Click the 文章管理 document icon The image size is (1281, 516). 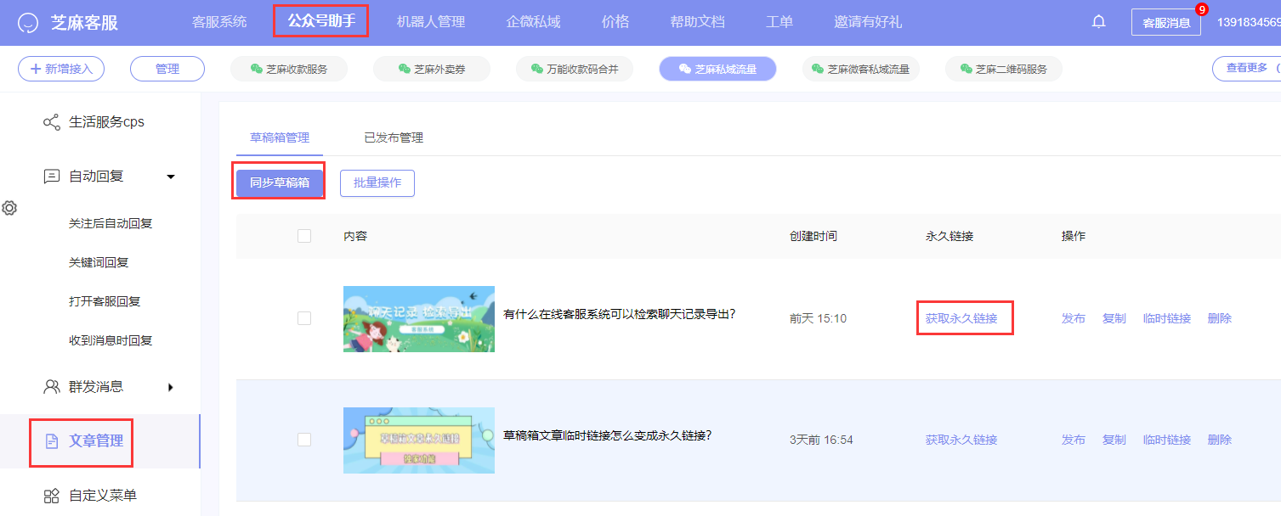click(51, 441)
